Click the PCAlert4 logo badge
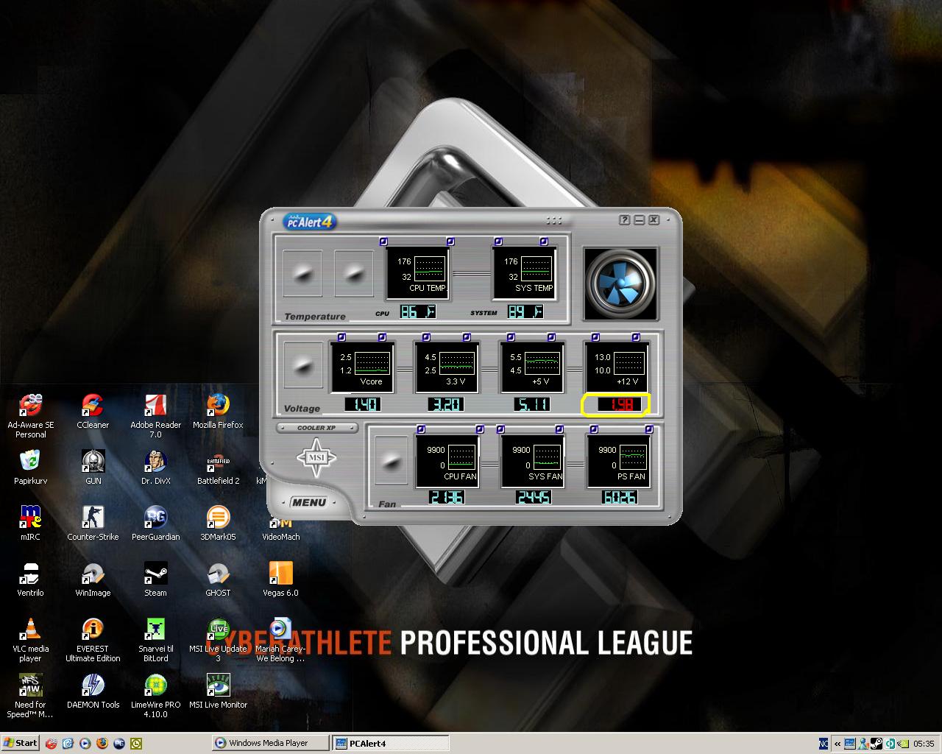 click(310, 221)
